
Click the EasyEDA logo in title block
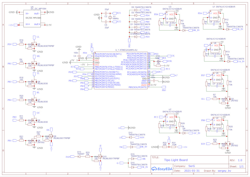[162, 169]
